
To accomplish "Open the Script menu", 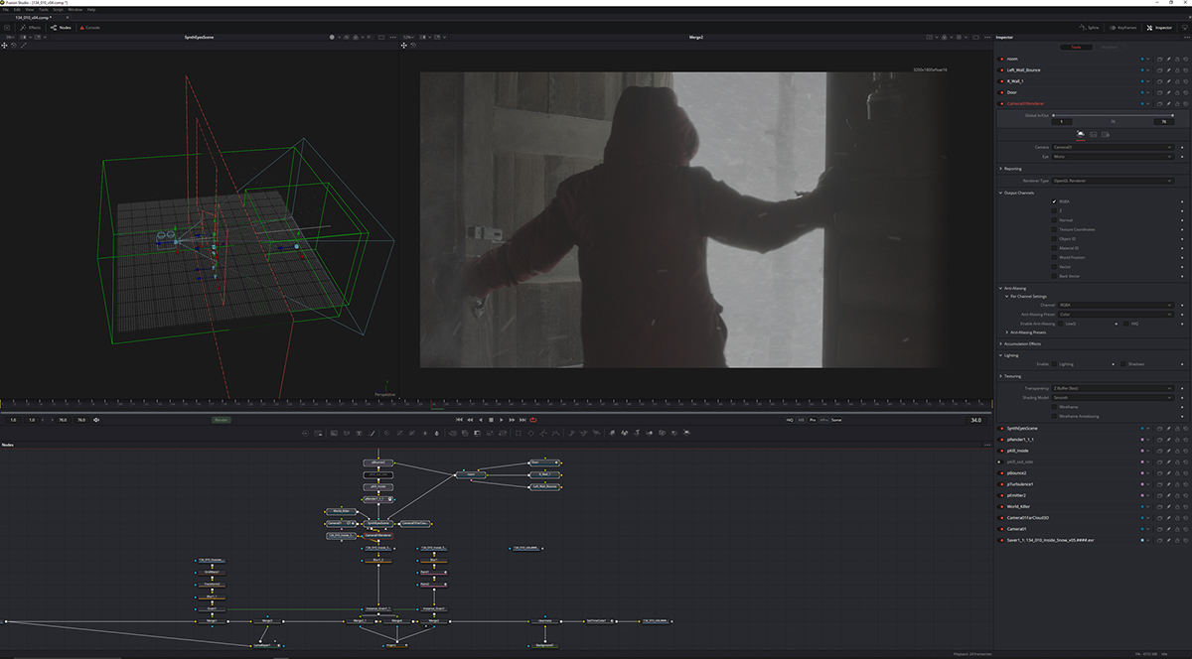I will click(x=59, y=10).
